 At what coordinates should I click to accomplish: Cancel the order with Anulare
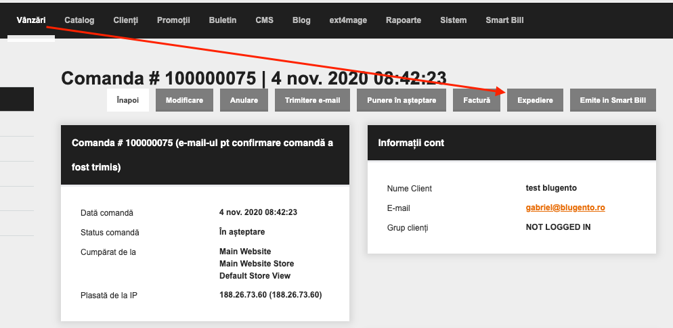click(244, 100)
